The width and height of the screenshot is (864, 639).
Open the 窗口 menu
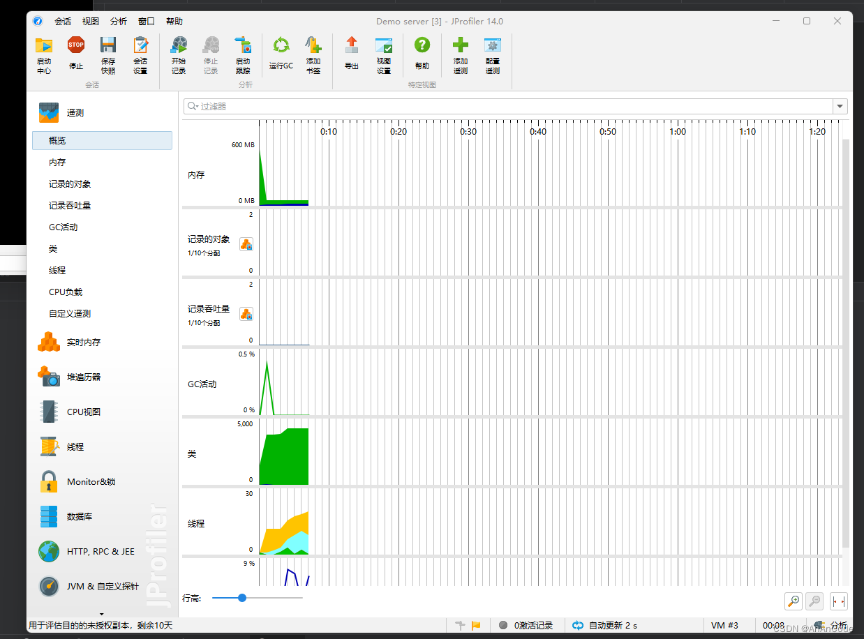point(147,22)
